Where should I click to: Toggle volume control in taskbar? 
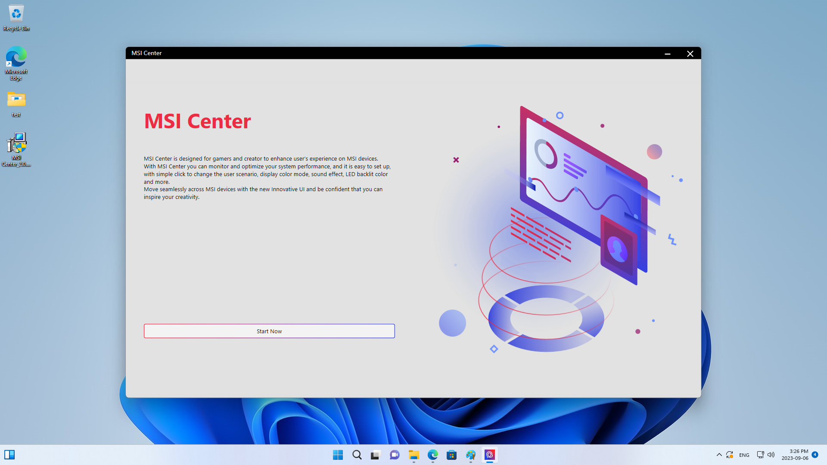pyautogui.click(x=771, y=454)
